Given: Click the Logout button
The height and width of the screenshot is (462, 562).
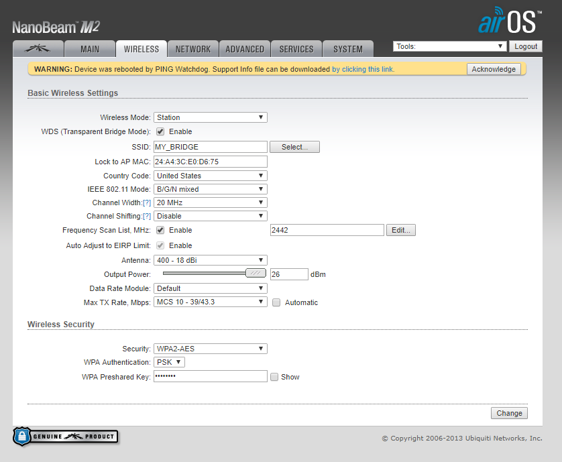Looking at the screenshot, I should tap(525, 46).
